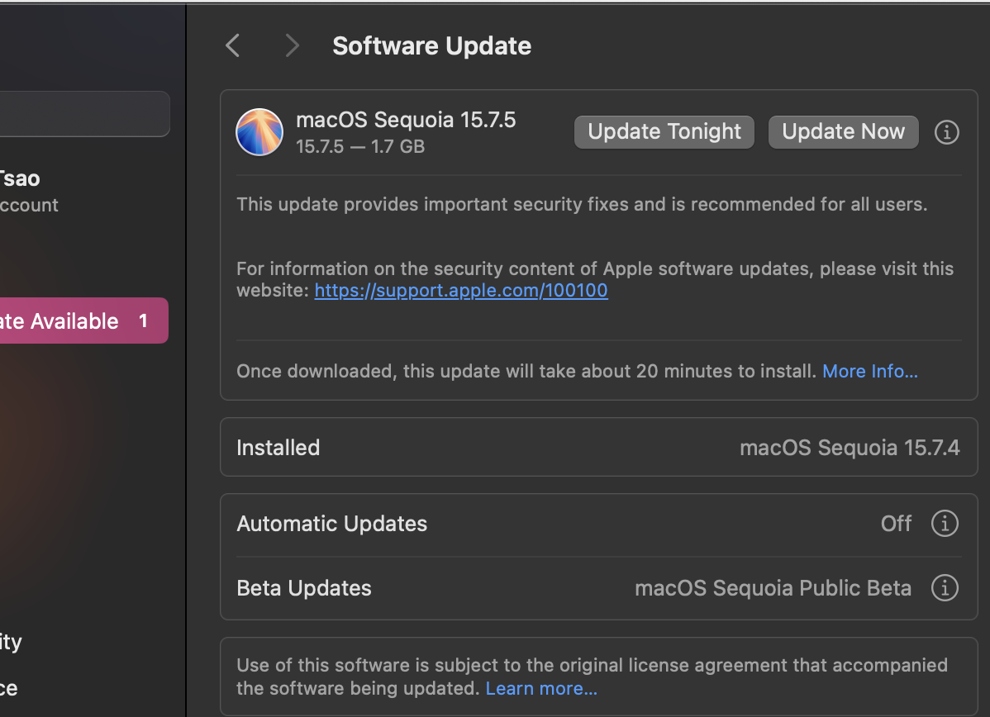Viewport: 990px width, 717px height.
Task: Go back using the left chevron
Action: pos(233,45)
